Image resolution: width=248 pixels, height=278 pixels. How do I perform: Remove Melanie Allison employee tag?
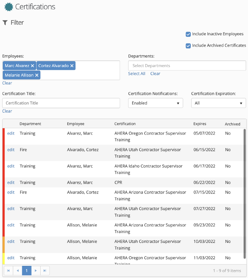click(x=37, y=75)
